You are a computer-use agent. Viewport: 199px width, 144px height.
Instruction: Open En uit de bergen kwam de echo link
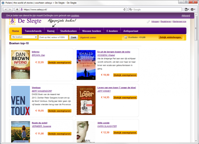(x=114, y=52)
